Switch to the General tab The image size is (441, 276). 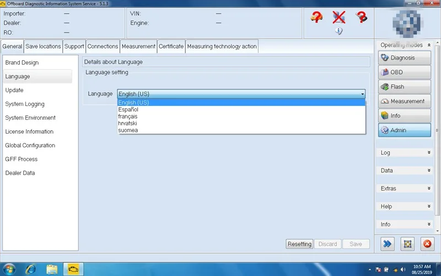pos(12,46)
